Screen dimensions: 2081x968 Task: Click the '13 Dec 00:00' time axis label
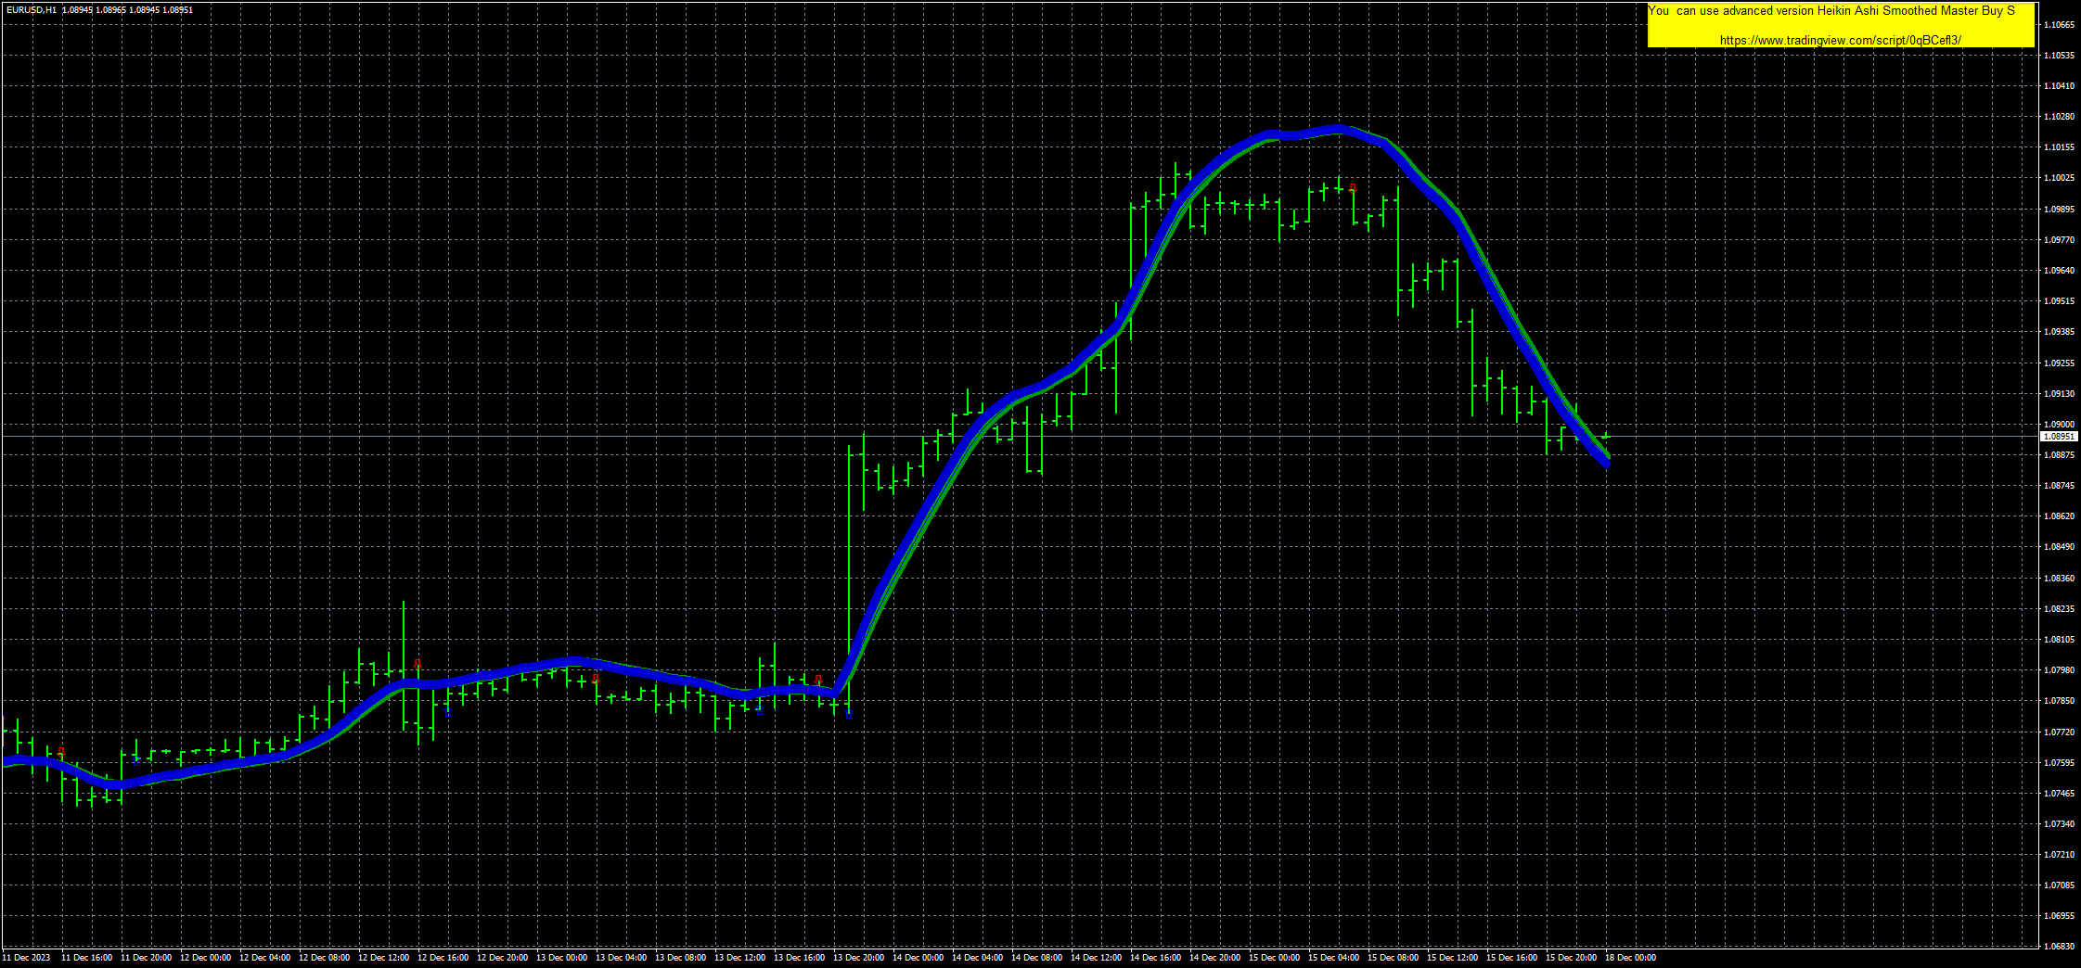(561, 958)
